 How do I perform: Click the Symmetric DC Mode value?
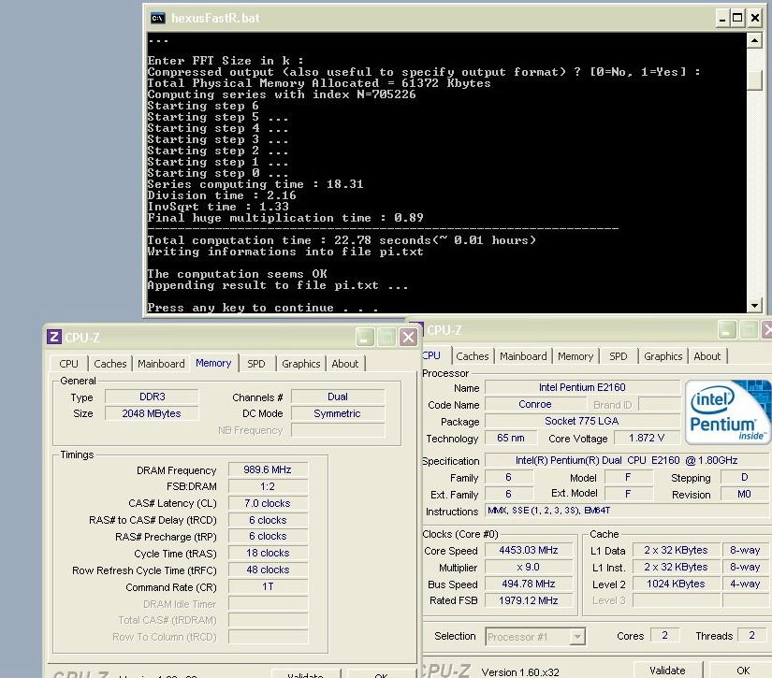coord(338,413)
